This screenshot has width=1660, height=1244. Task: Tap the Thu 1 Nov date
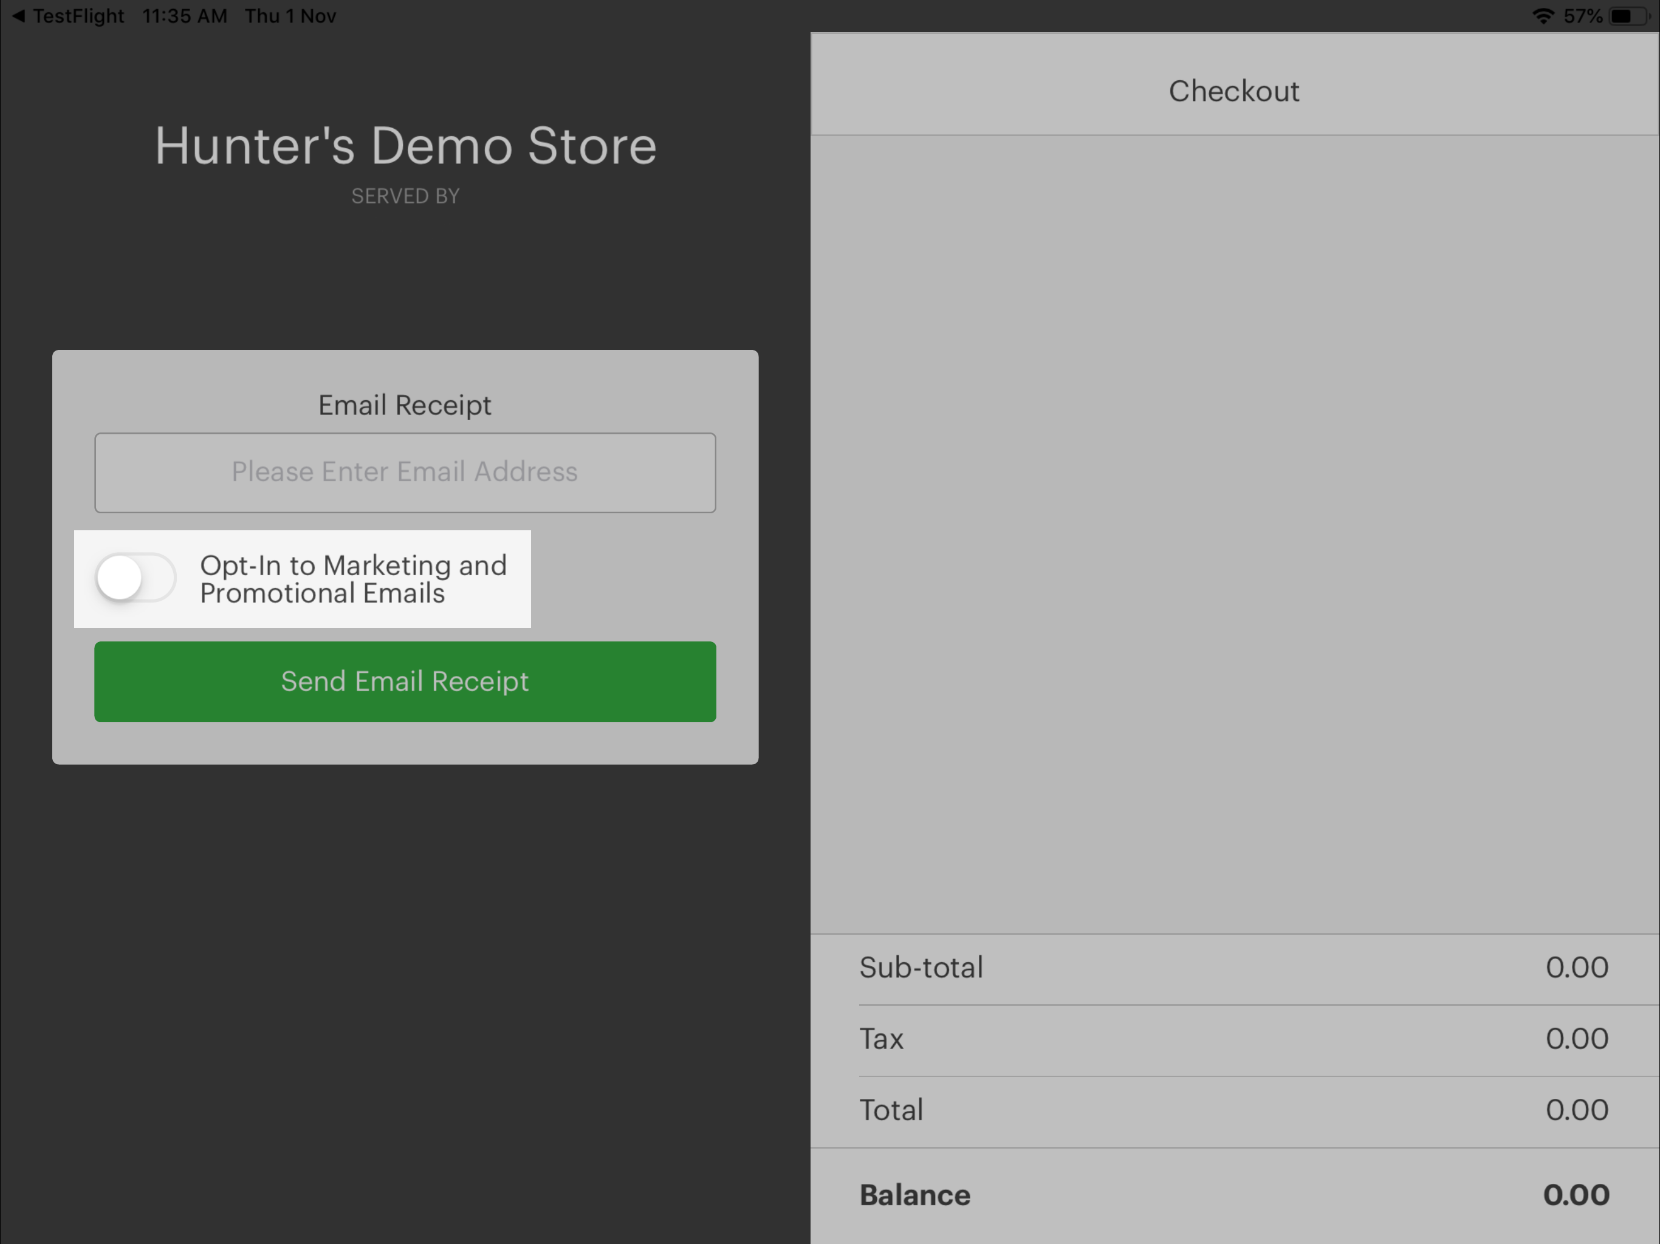(290, 16)
